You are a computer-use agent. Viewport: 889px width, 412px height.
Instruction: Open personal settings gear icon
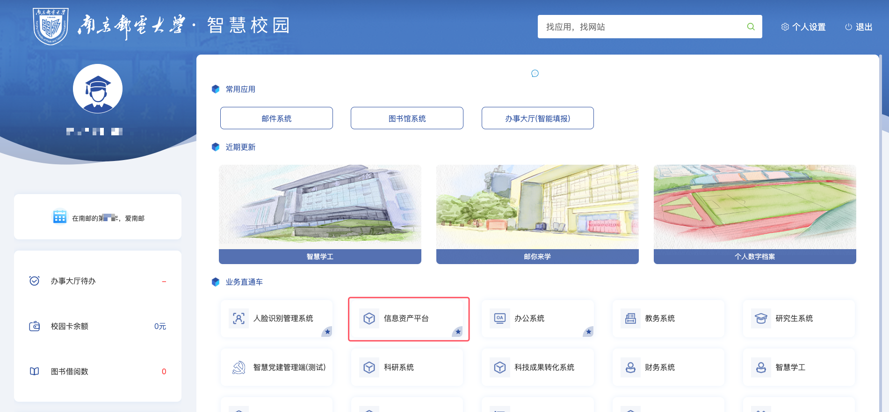785,27
